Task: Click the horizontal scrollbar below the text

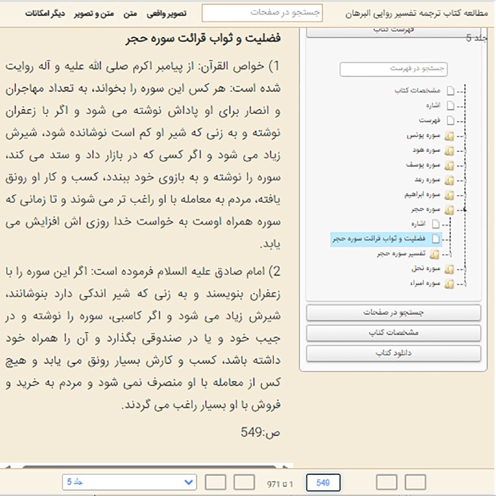Action: [x=149, y=466]
